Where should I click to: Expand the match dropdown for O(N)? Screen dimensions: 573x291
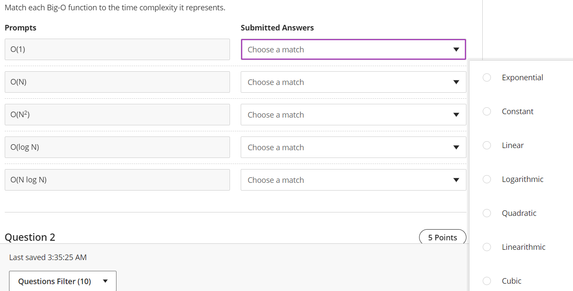click(353, 82)
